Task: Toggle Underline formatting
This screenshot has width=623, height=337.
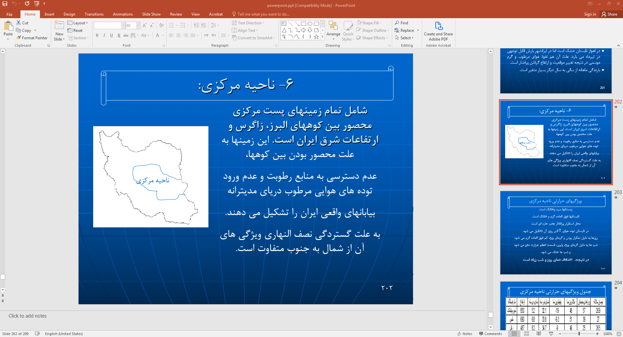Action: [x=111, y=35]
